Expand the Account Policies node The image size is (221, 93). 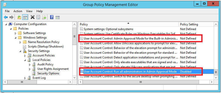pyautogui.click(x=25, y=56)
